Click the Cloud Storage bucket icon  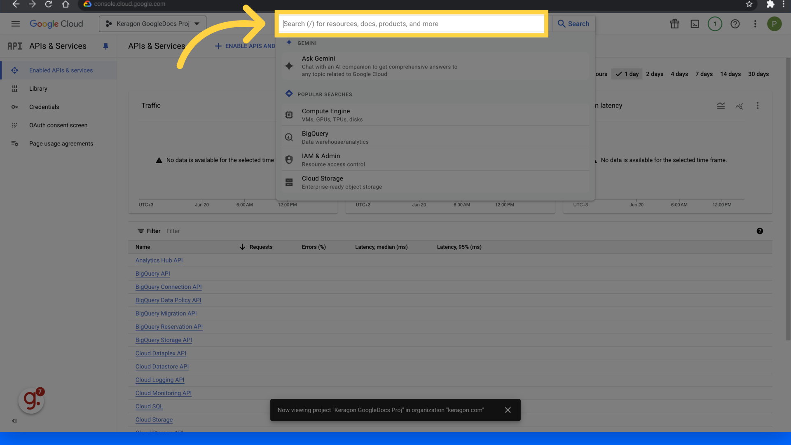[289, 182]
